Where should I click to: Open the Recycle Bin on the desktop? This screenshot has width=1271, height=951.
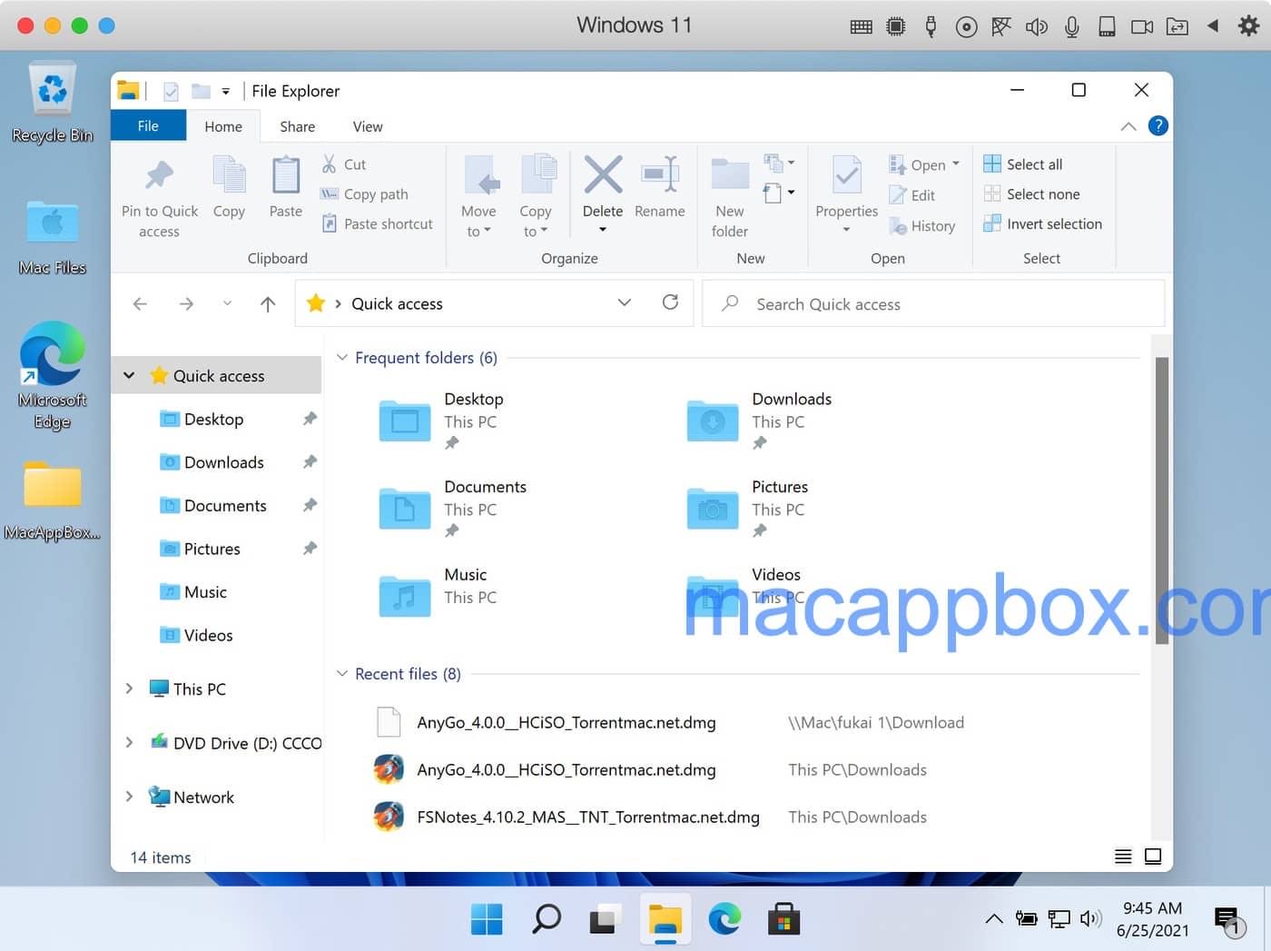coord(53,102)
